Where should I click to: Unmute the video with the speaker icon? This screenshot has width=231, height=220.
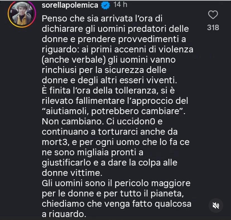216,206
